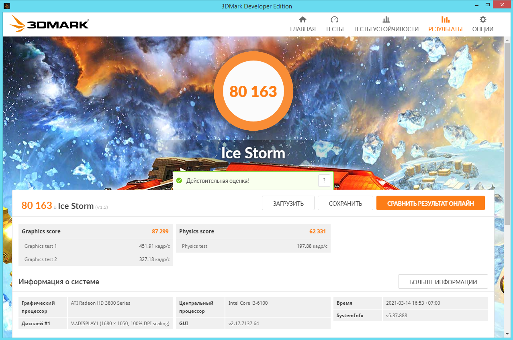
Task: Click SystemInfo version v5.37.888
Action: point(397,316)
